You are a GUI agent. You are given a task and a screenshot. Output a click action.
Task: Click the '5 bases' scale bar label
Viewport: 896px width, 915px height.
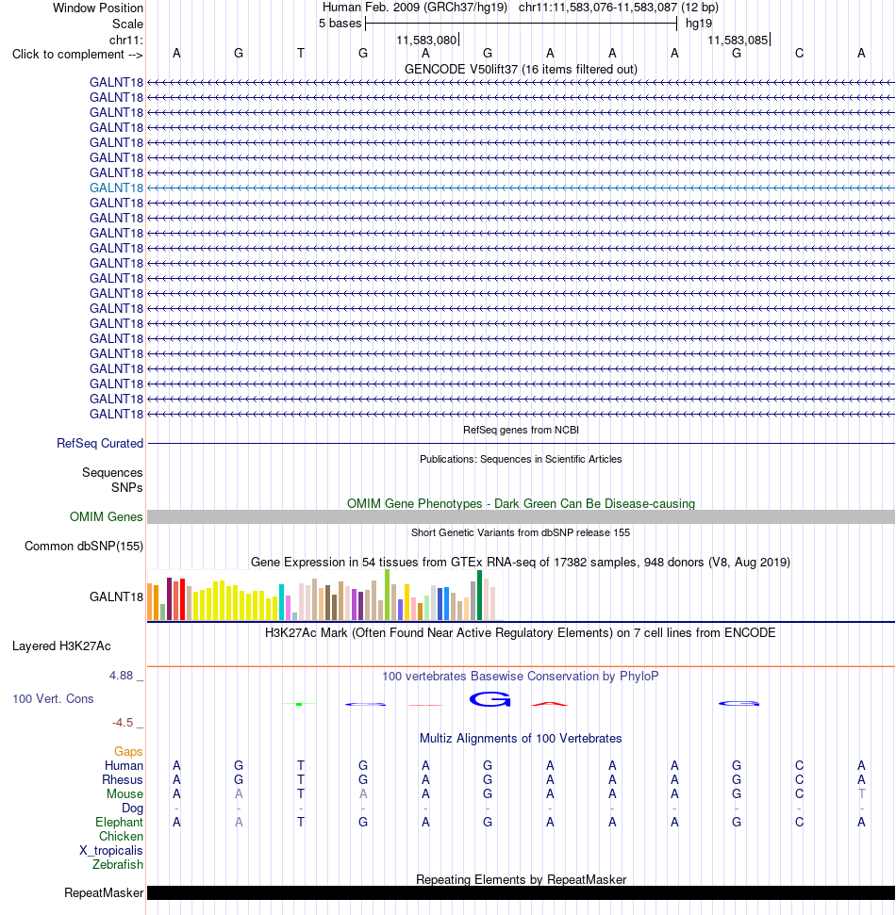tap(340, 24)
